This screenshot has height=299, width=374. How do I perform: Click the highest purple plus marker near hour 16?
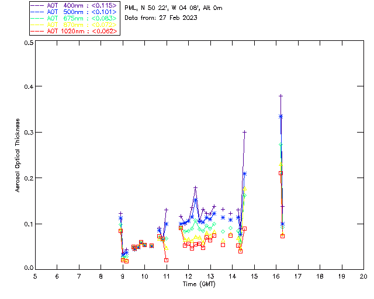click(x=281, y=96)
